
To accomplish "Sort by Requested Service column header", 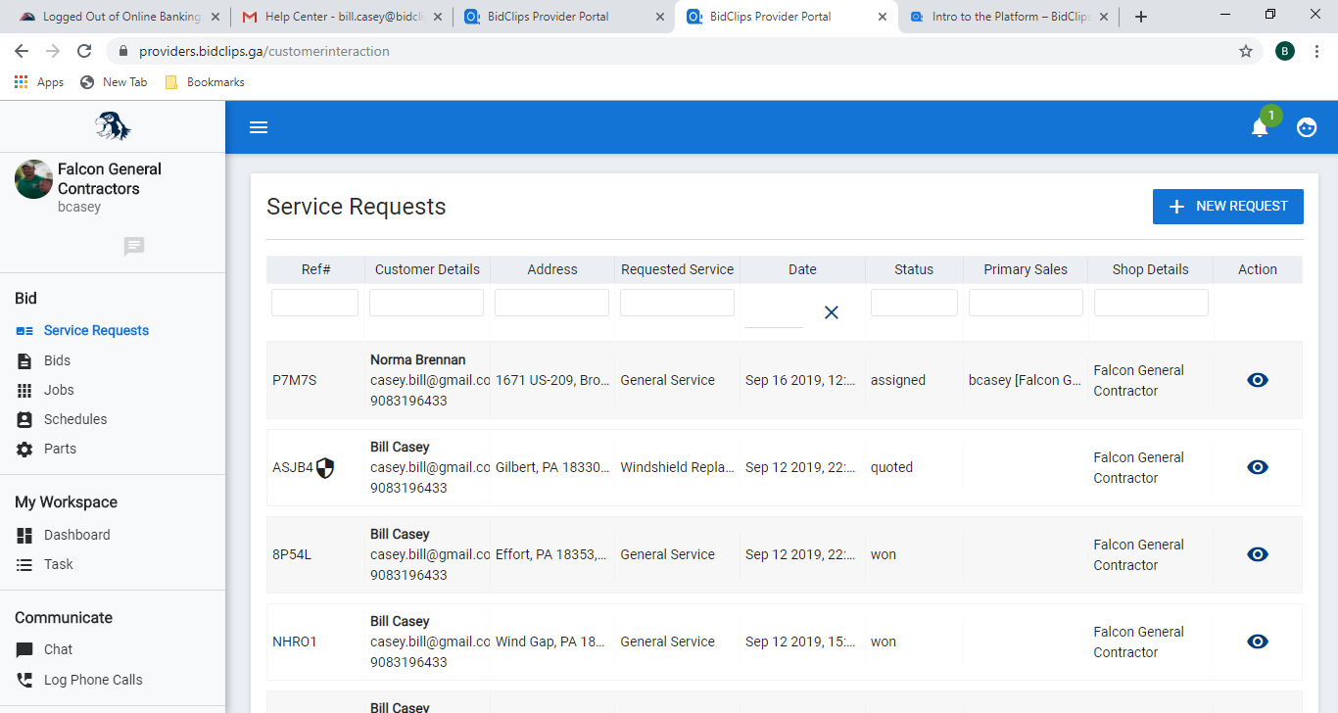I will tap(677, 269).
